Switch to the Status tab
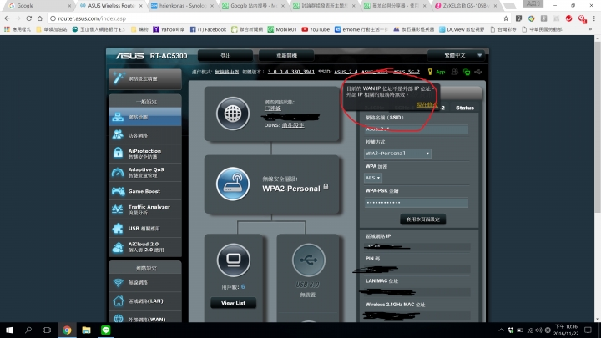601x338 pixels. point(465,108)
